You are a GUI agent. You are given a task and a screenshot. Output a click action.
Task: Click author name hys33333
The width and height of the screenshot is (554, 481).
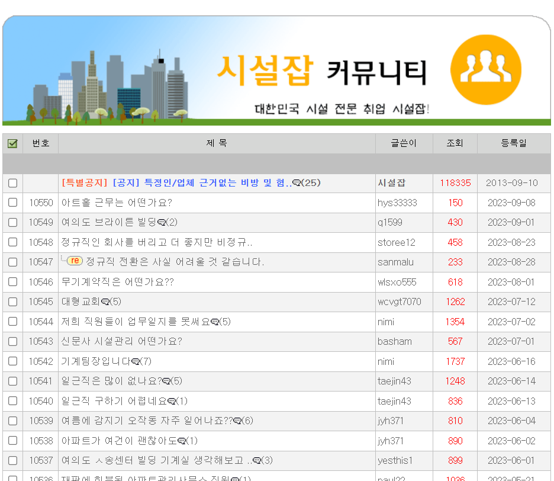tap(397, 203)
